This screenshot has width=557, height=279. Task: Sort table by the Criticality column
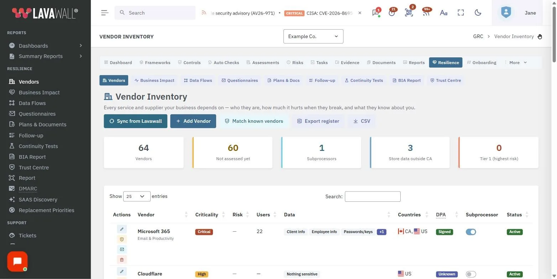coord(210,215)
